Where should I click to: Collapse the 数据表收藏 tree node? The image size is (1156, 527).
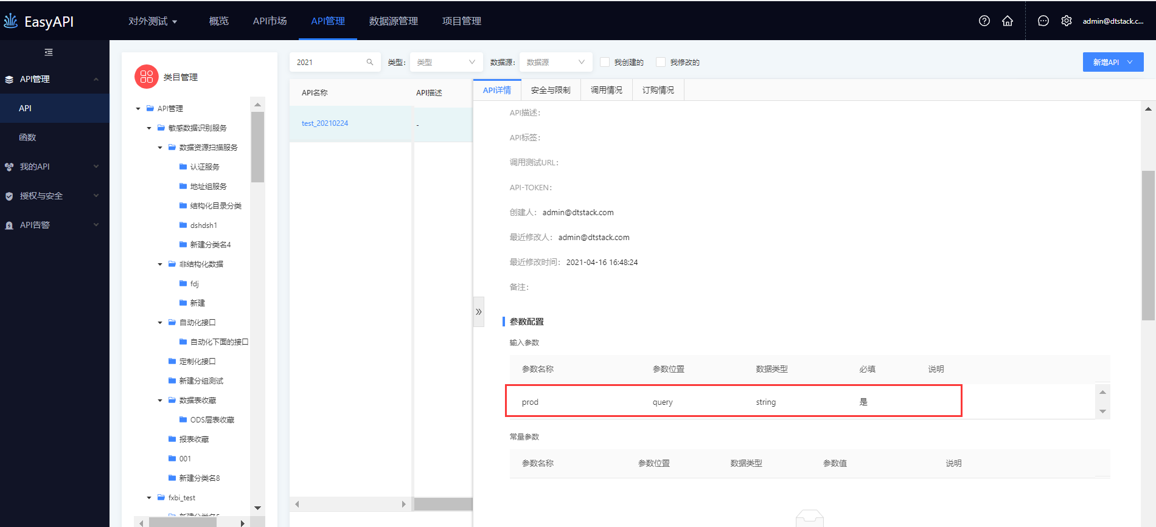pos(160,401)
